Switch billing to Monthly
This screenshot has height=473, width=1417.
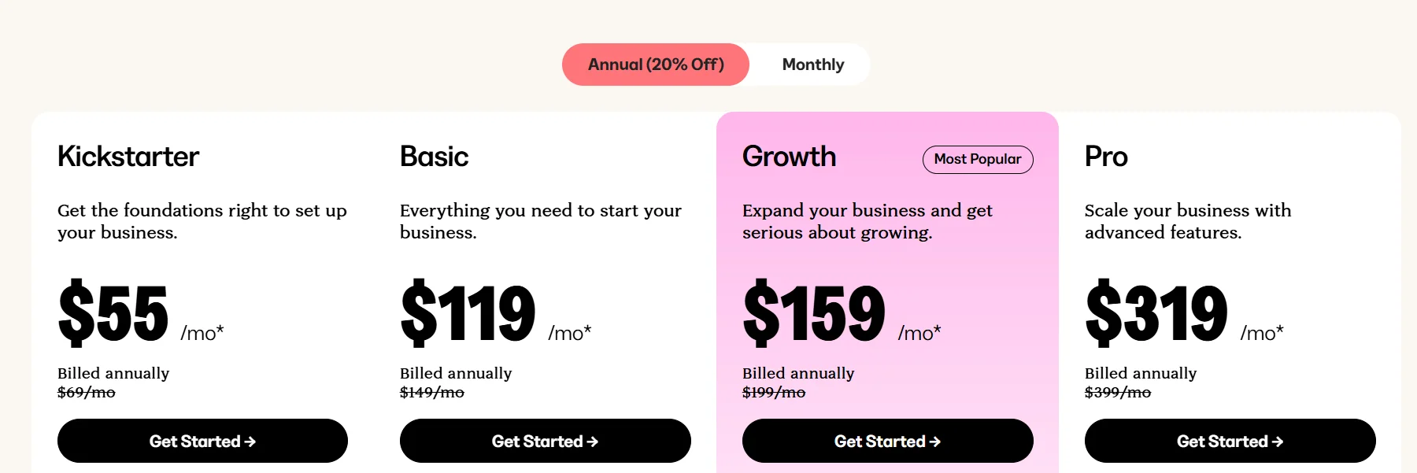pos(812,65)
